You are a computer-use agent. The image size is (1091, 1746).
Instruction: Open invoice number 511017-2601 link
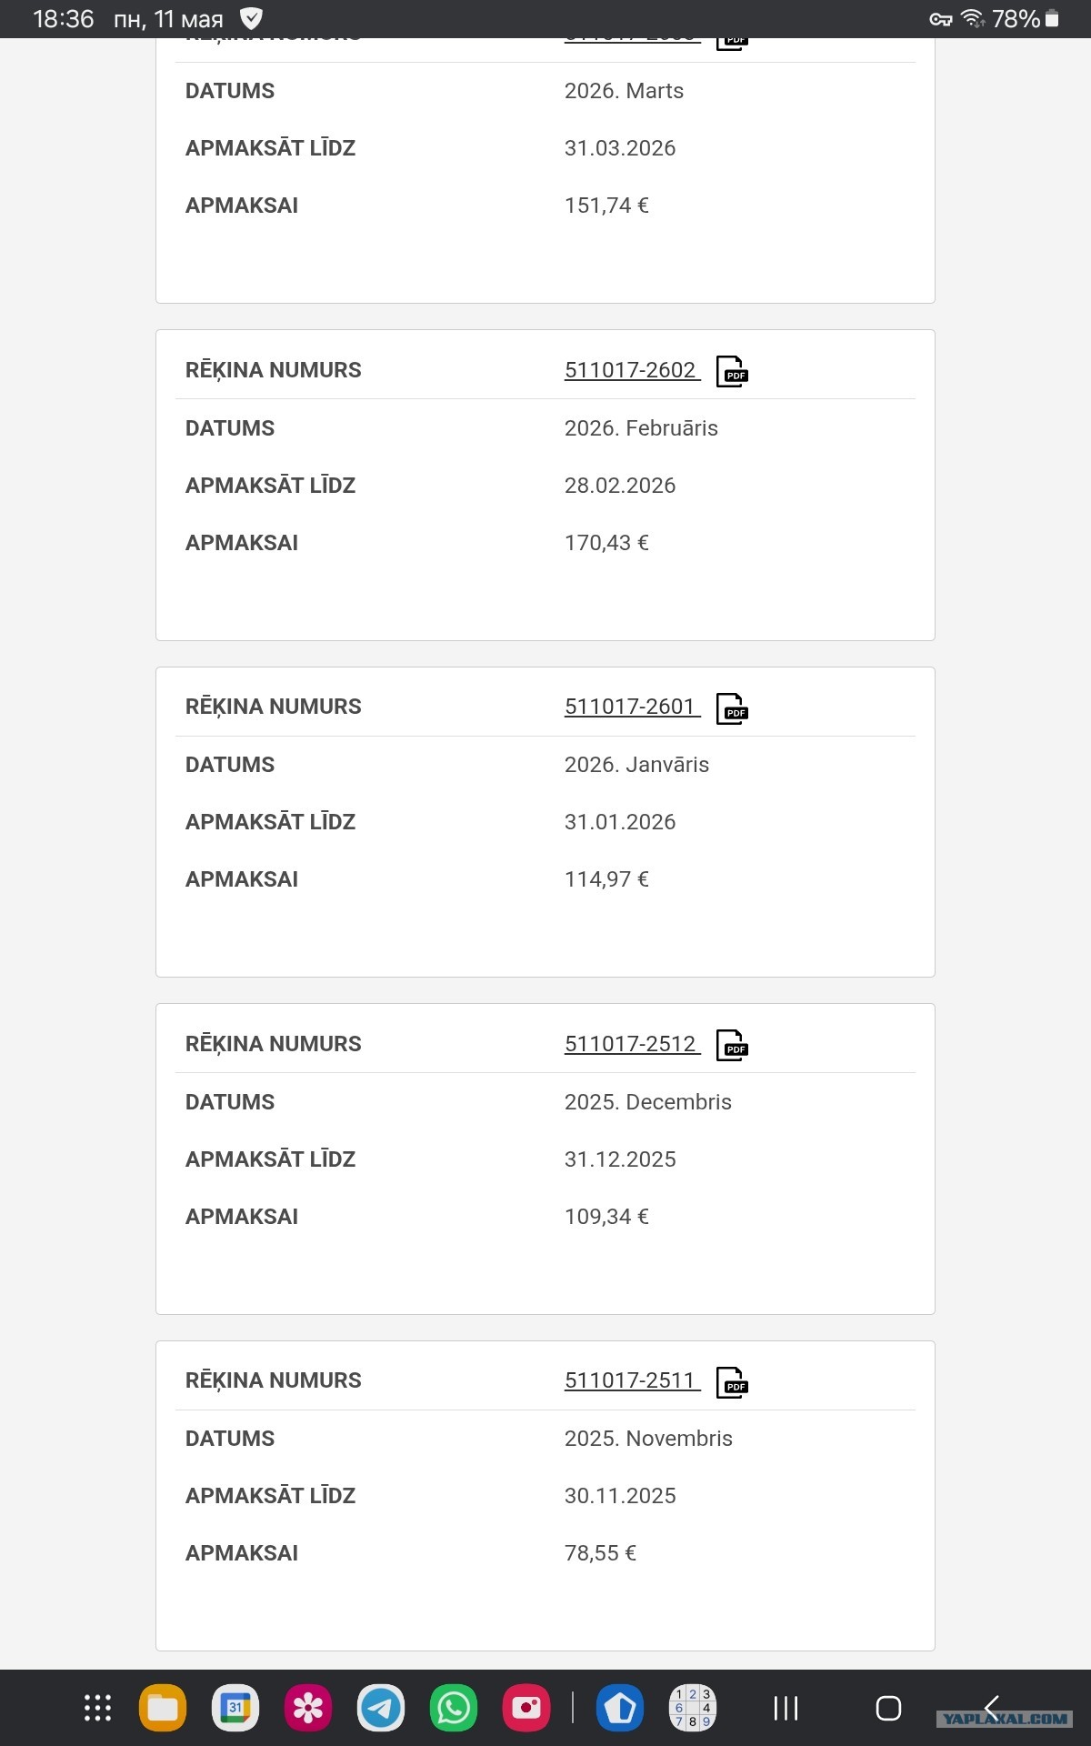tap(632, 707)
